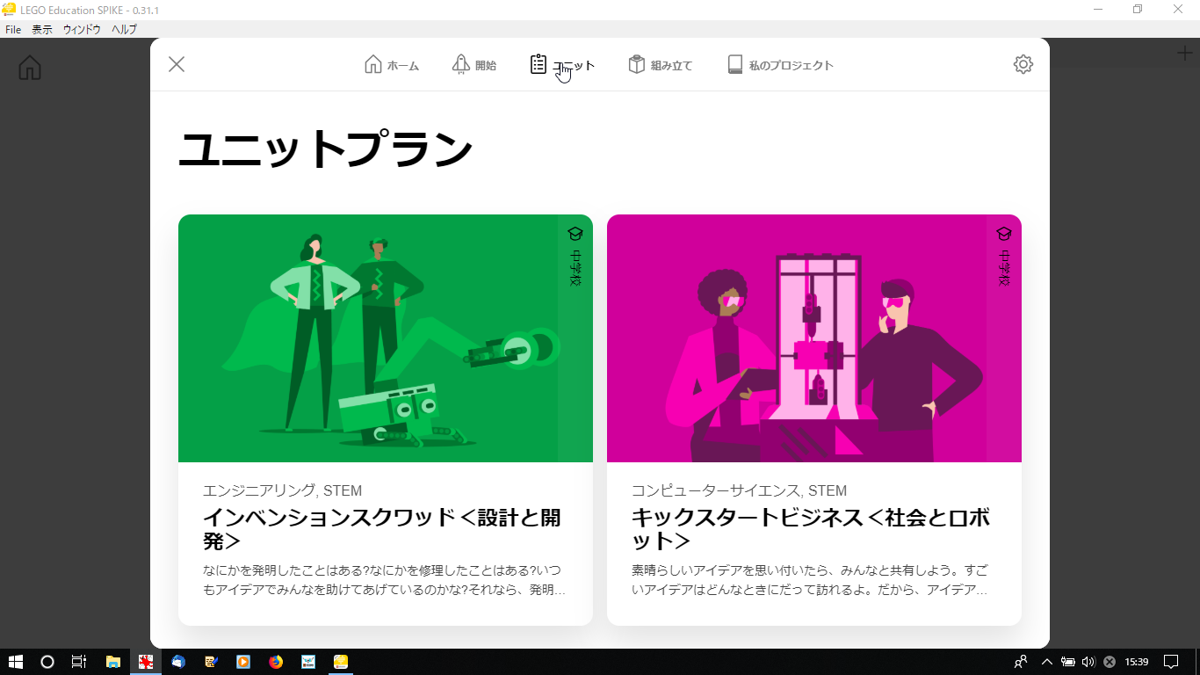Select the ユニット tab
Screen dimensions: 1200x675
[x=562, y=65]
